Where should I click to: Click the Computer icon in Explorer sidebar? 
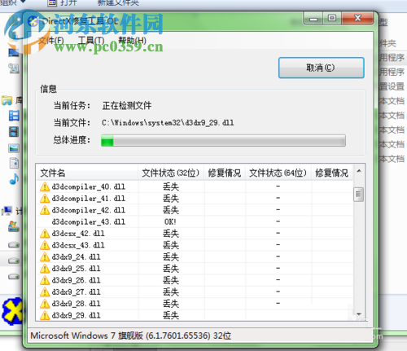7,211
